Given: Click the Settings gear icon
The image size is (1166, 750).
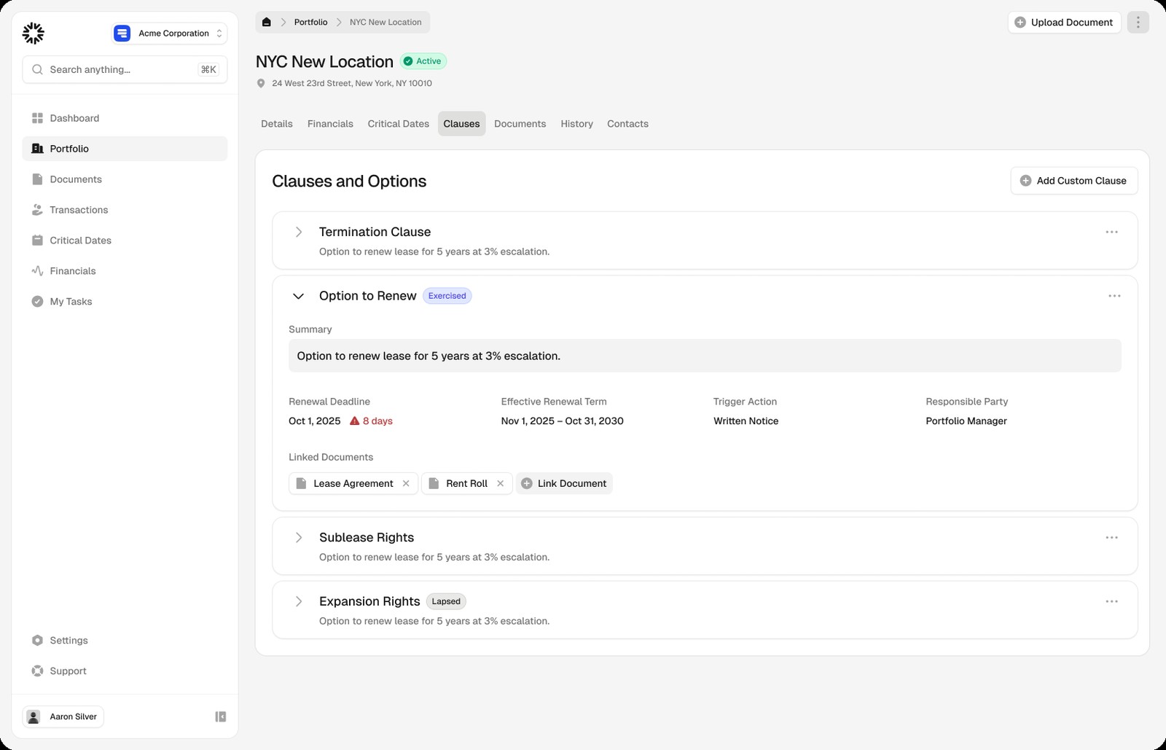Looking at the screenshot, I should pyautogui.click(x=37, y=641).
